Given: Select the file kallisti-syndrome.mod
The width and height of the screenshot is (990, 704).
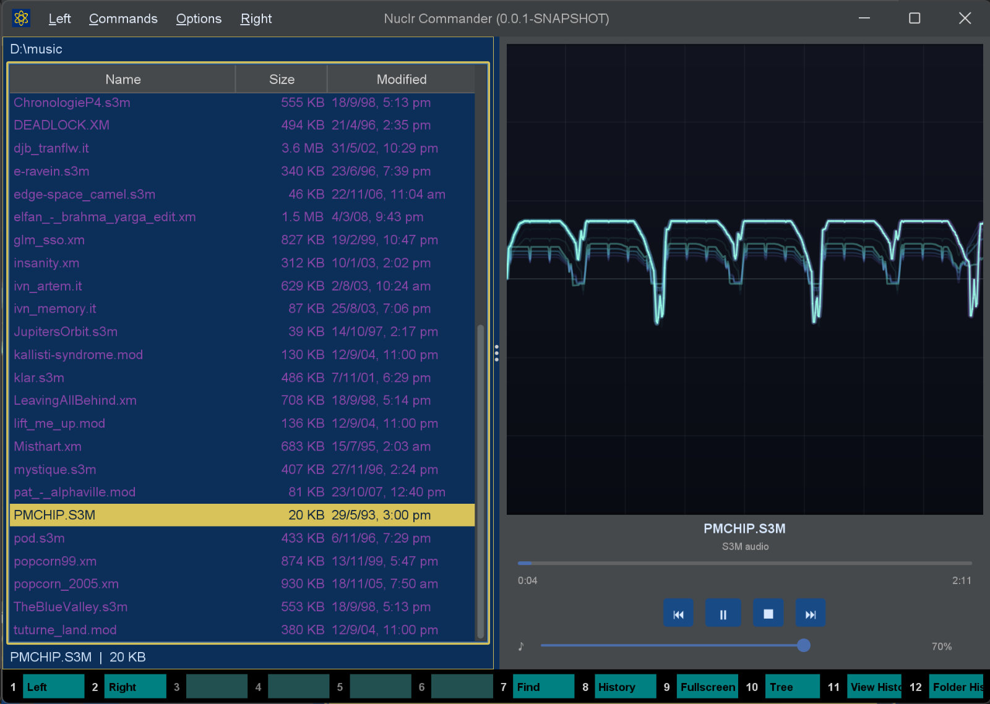Looking at the screenshot, I should click(x=243, y=355).
